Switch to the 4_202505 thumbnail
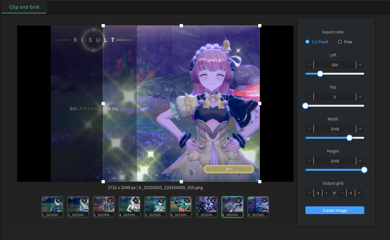The image size is (390, 240). [x=130, y=207]
